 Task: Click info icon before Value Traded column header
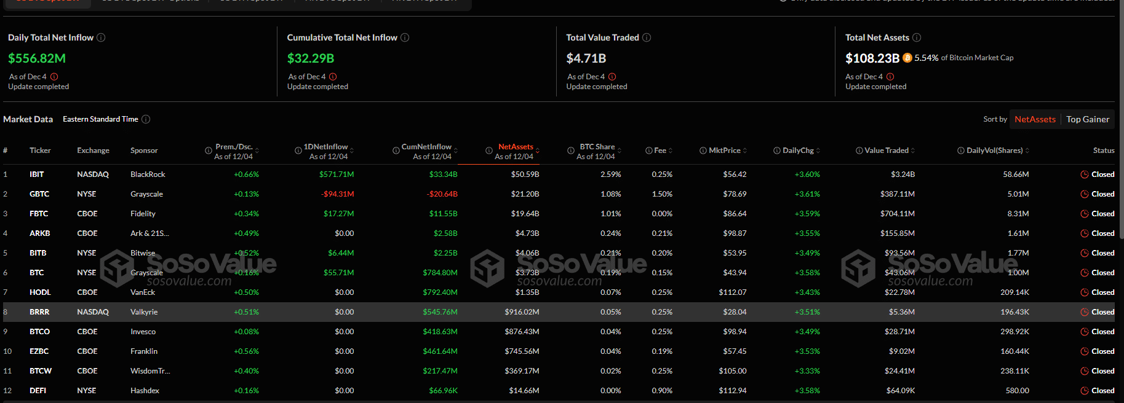coord(859,151)
